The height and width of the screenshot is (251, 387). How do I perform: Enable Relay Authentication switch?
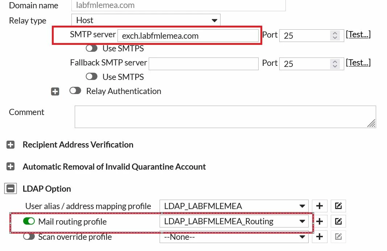(x=75, y=90)
